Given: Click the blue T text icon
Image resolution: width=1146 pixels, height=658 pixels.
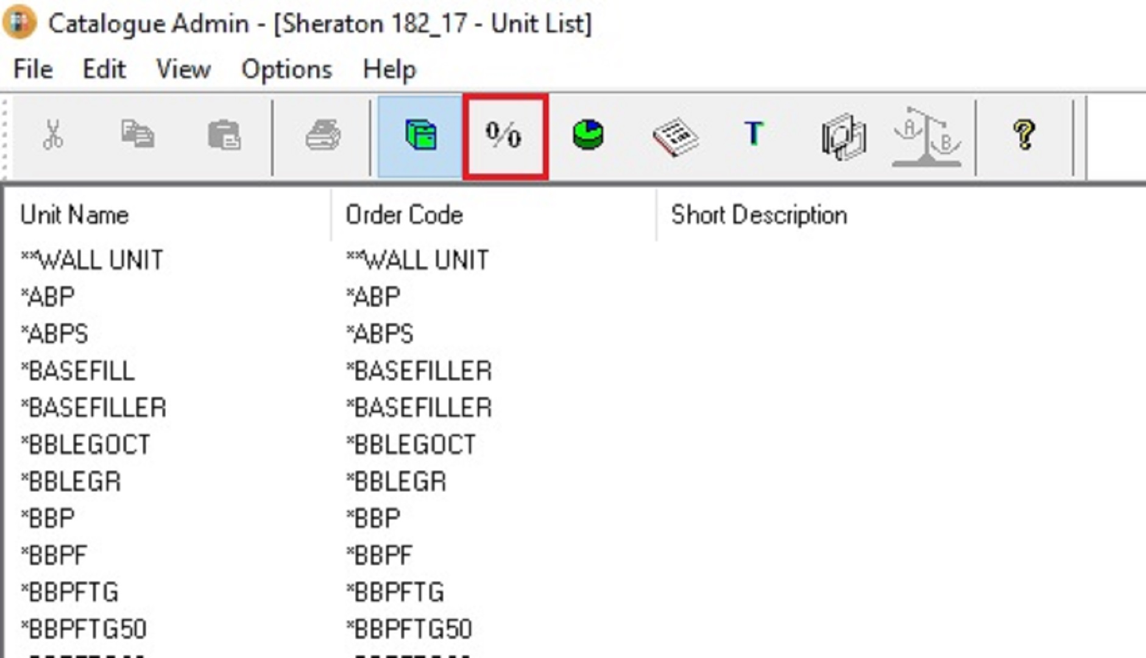Looking at the screenshot, I should [754, 133].
